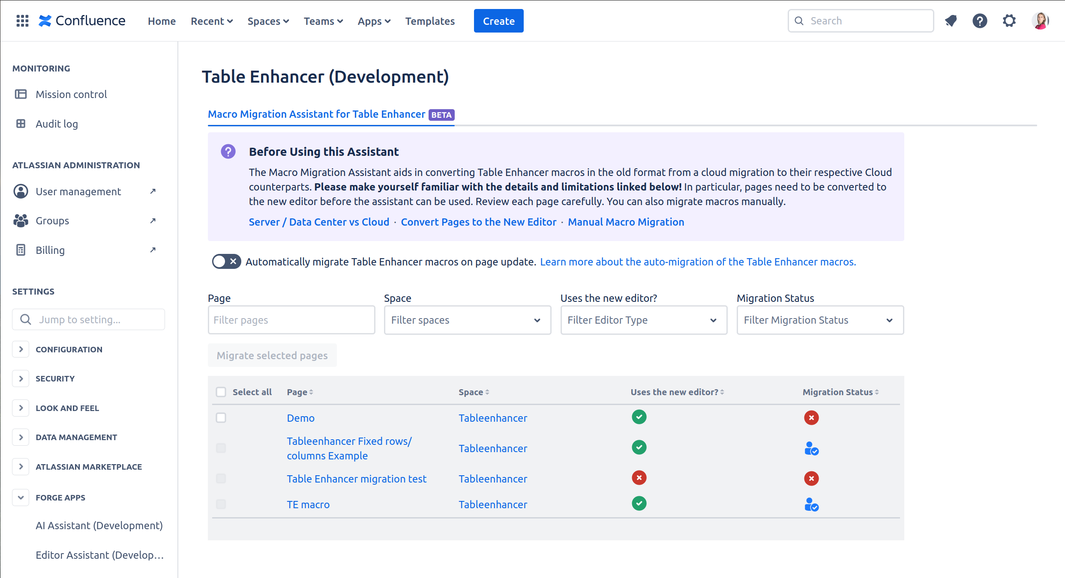1065x578 pixels.
Task: Check the Select all checkbox
Action: tap(221, 392)
